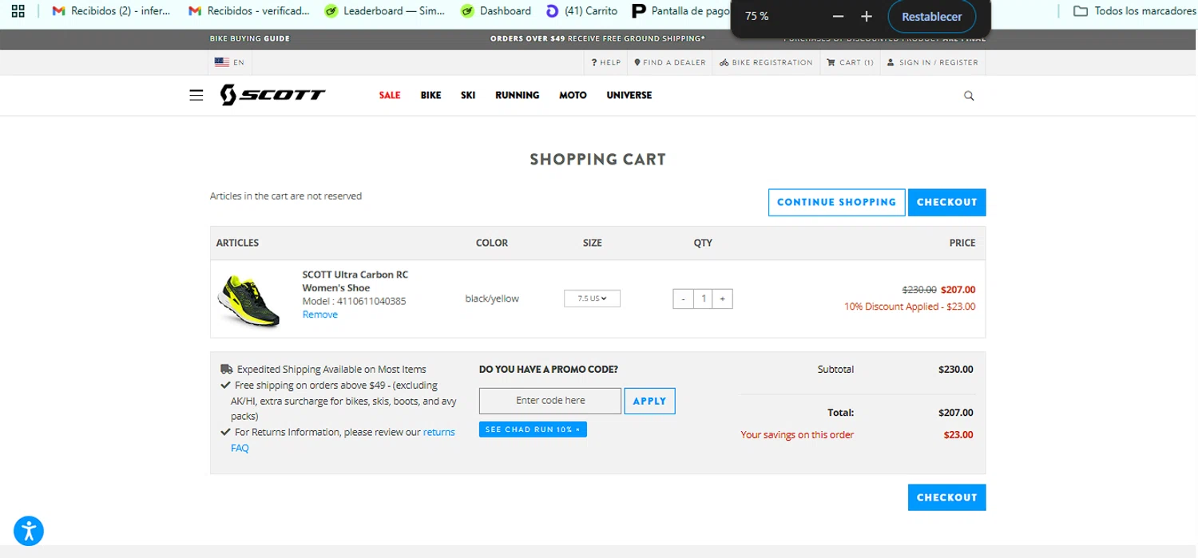Click the browser zoom out minus icon
Image resolution: width=1198 pixels, height=558 pixels.
838,17
